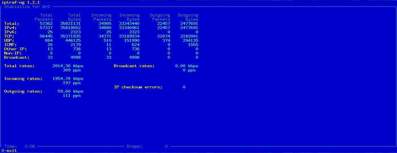Image resolution: width=397 pixels, height=153 pixels.
Task: Click UDP total packets value 884
Action: (49, 40)
